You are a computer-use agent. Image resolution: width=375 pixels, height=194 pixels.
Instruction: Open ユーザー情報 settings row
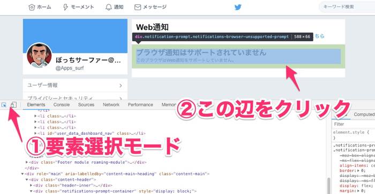coord(75,85)
